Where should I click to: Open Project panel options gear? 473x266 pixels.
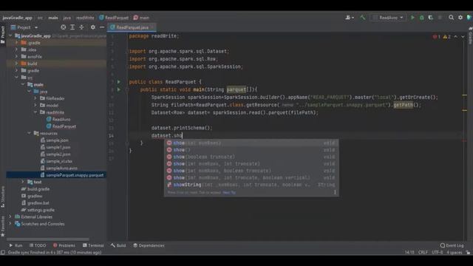pyautogui.click(x=93, y=27)
